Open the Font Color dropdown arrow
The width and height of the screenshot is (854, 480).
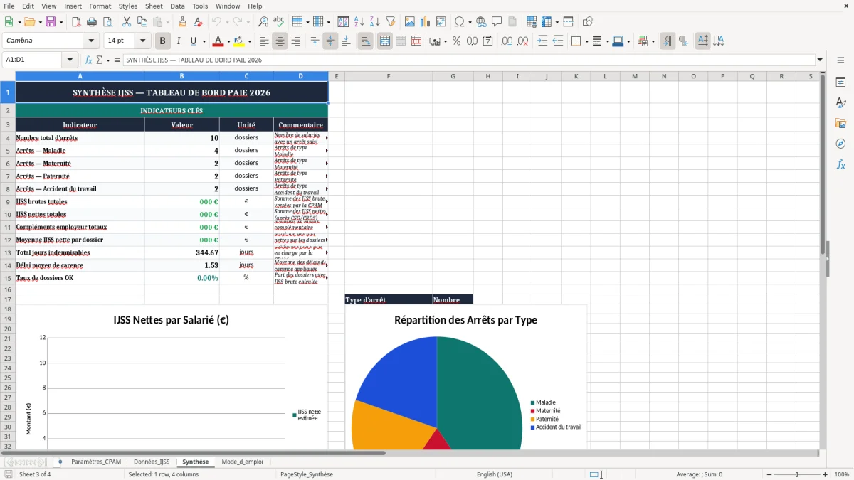(x=228, y=41)
